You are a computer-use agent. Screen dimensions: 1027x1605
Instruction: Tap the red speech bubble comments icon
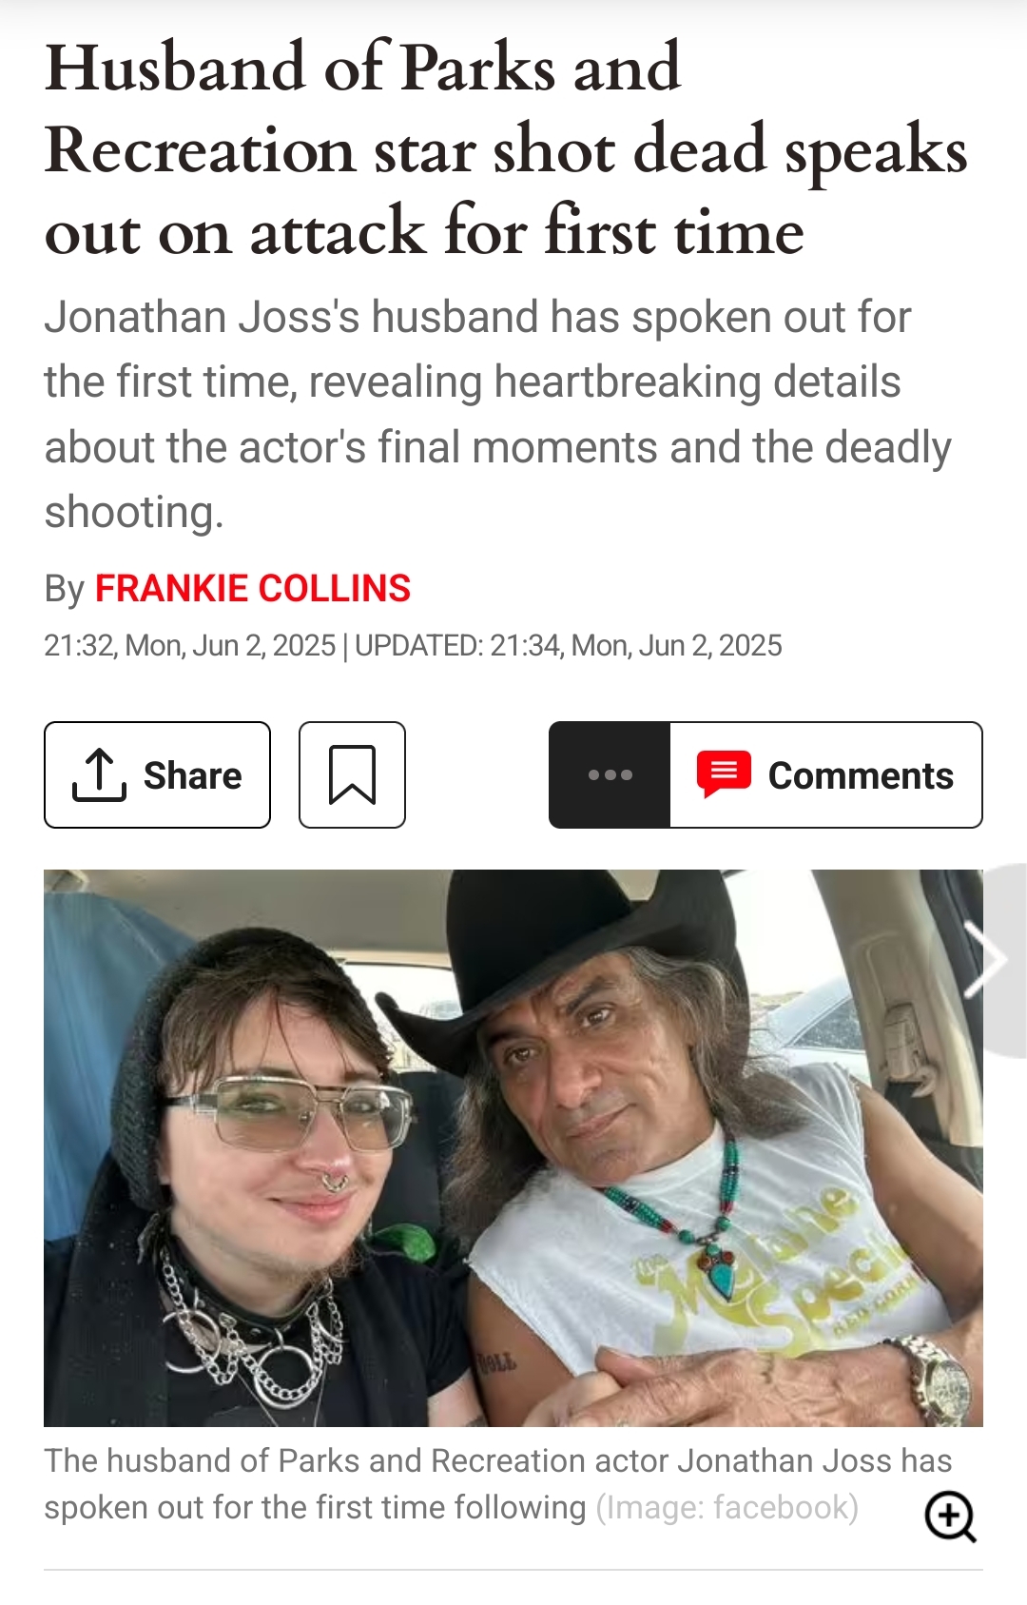pos(724,774)
